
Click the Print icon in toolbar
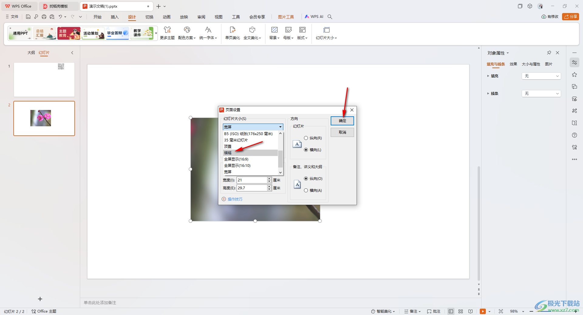click(x=44, y=17)
